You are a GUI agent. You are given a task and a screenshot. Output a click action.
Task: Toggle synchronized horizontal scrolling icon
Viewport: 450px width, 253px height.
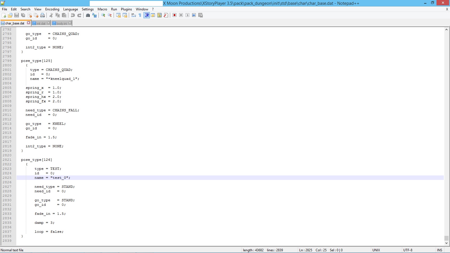(x=125, y=15)
